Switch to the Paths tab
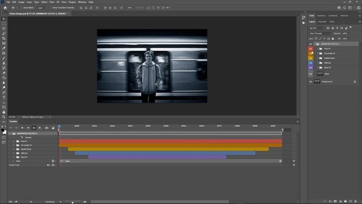This screenshot has width=362, height=204. 332,22
